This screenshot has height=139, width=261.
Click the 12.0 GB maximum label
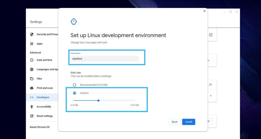(x=135, y=105)
